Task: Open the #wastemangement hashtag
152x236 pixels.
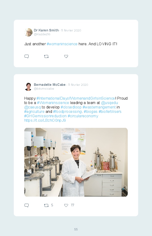Action: (99, 107)
